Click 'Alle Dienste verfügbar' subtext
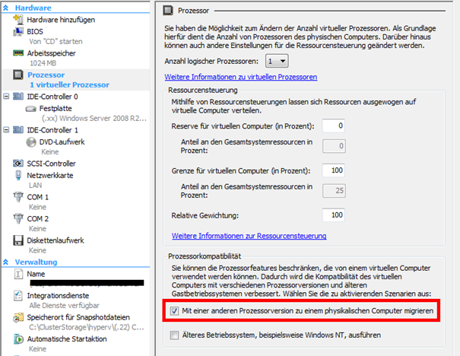Screen dimensions: 460x356 coord(64,306)
